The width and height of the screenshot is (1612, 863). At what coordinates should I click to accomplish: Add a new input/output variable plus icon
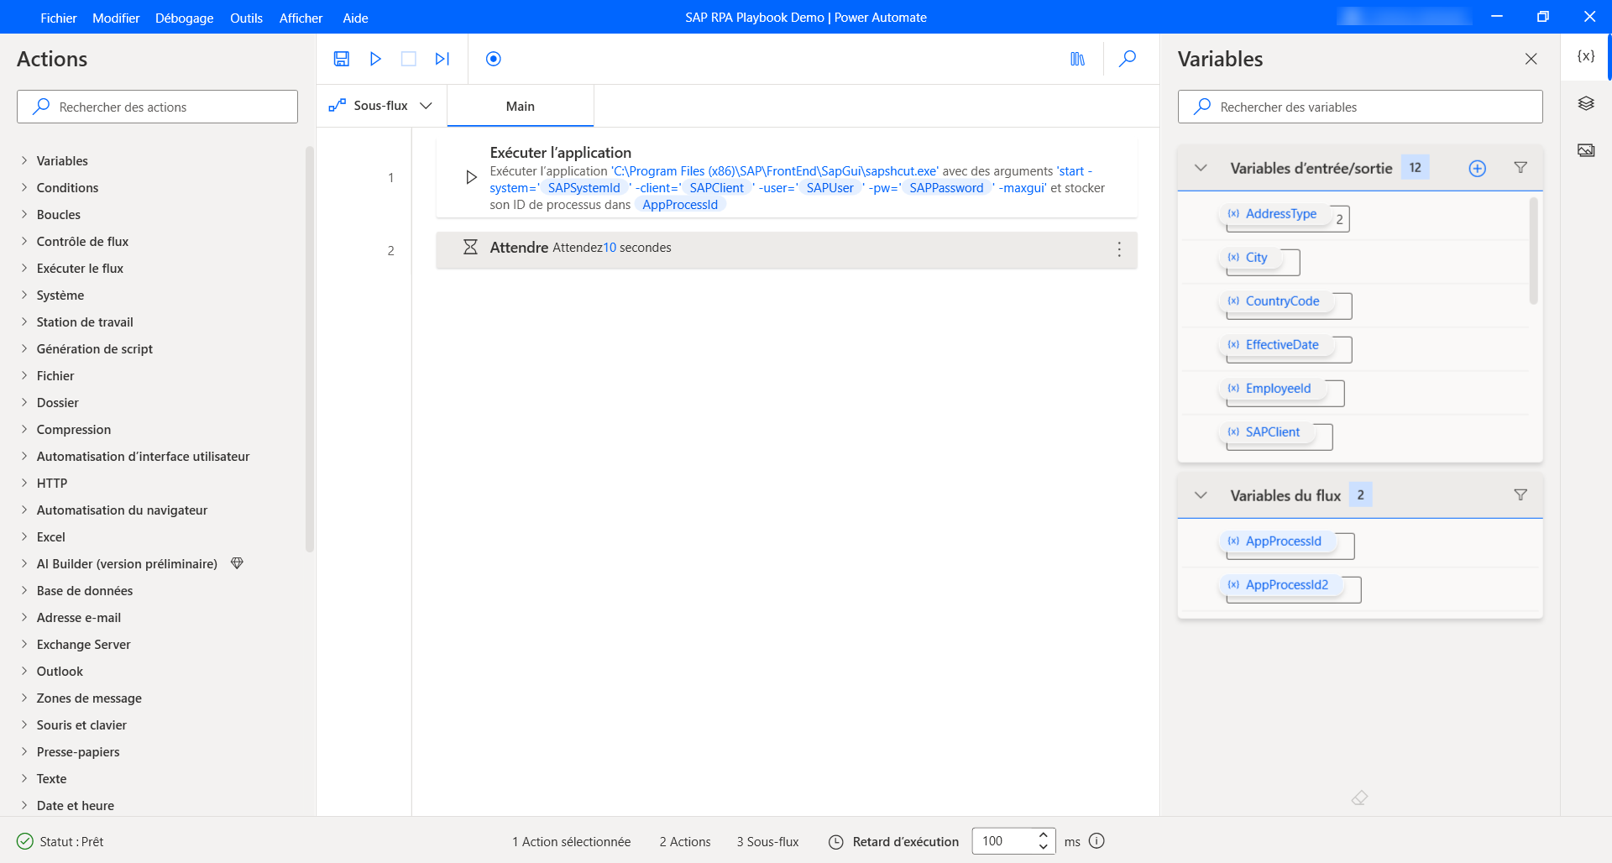pos(1478,168)
